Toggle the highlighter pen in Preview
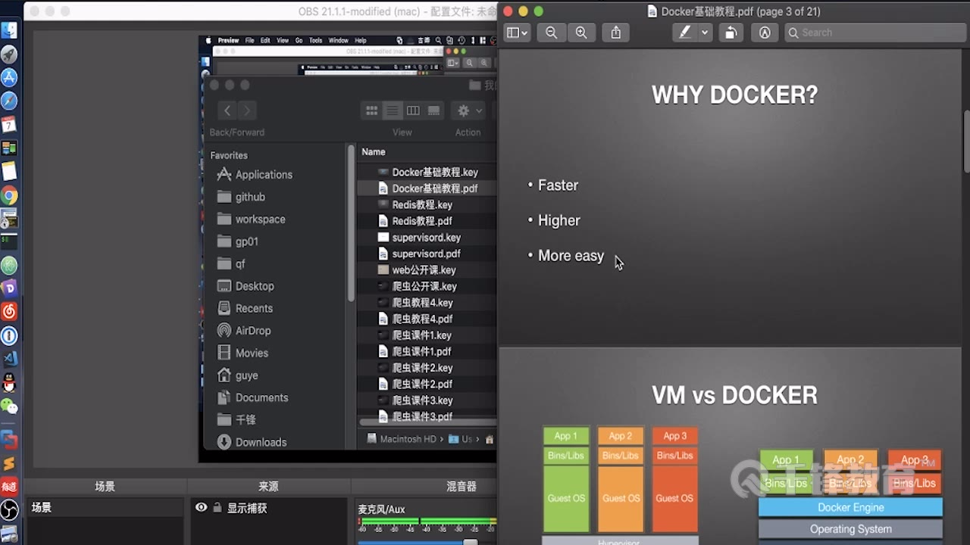Viewport: 970px width, 545px height. tap(685, 33)
